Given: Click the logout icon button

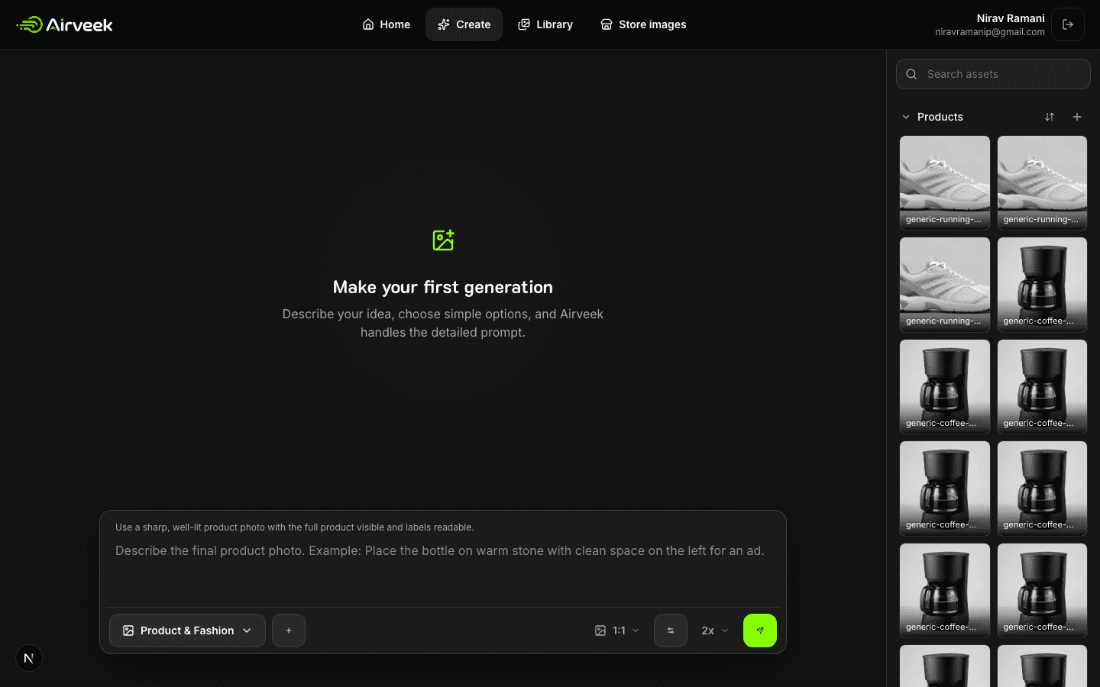Looking at the screenshot, I should tap(1068, 24).
